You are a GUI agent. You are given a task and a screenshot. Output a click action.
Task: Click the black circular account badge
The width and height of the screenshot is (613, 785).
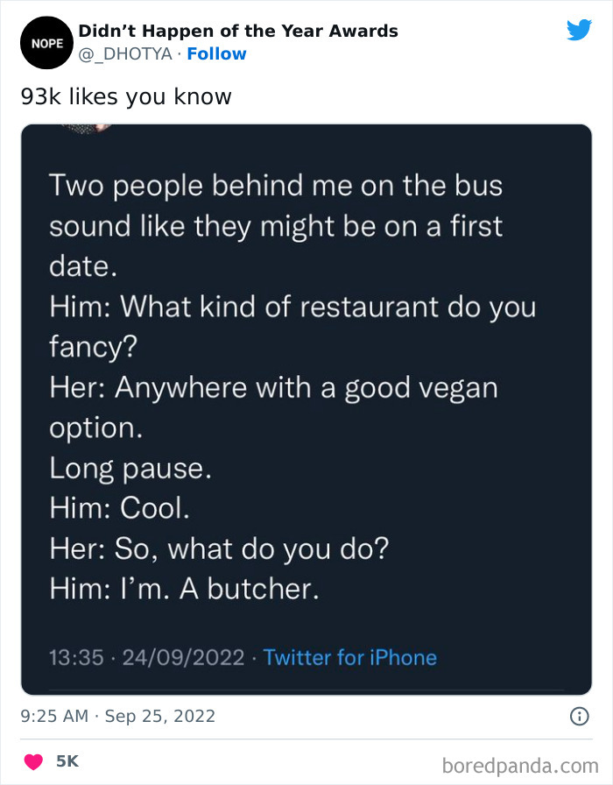(x=46, y=42)
